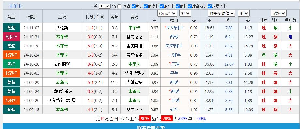Select the 平手 handicap cell
Screen dimensions: 300x129
174,73
